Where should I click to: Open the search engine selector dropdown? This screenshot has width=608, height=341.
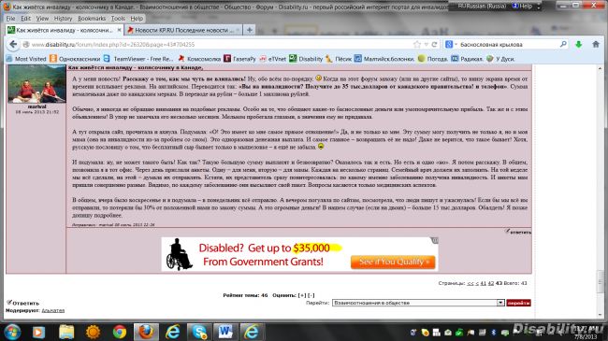tap(451, 45)
